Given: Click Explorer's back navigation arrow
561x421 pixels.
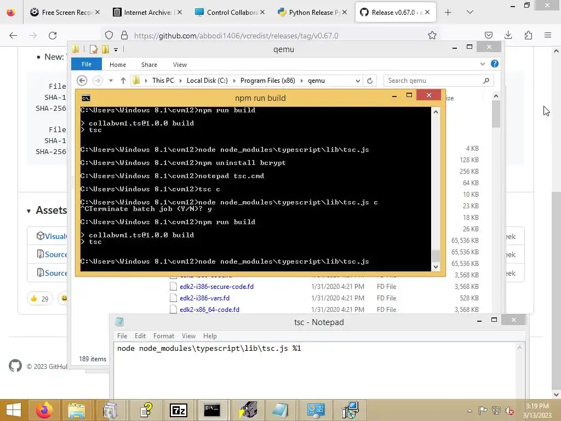Looking at the screenshot, I should tap(82, 81).
